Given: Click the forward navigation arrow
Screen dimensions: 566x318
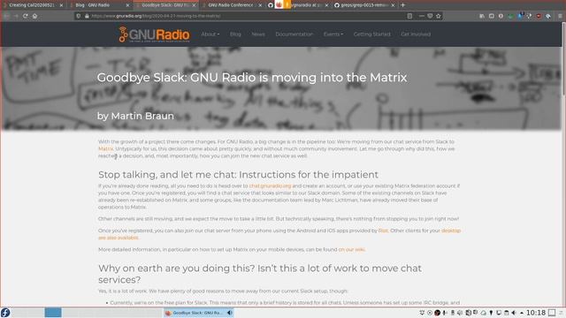Looking at the screenshot, I should (16, 16).
